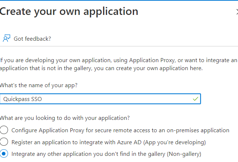Click the Quickpass SSO text in field

[x=22, y=99]
